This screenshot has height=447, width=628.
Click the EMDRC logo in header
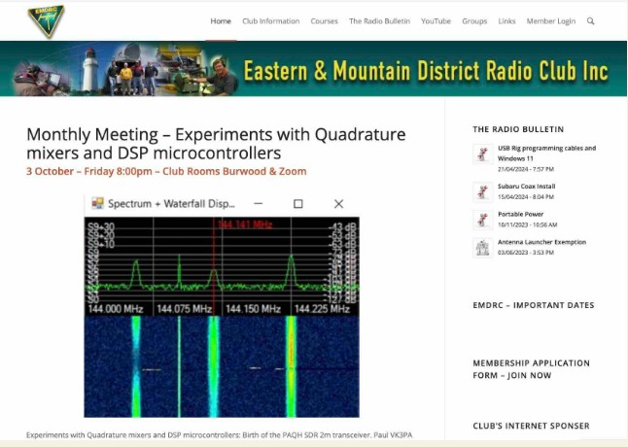pos(46,20)
